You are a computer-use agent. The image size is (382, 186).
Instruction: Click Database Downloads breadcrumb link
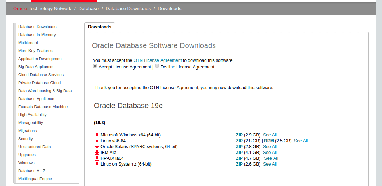128,9
